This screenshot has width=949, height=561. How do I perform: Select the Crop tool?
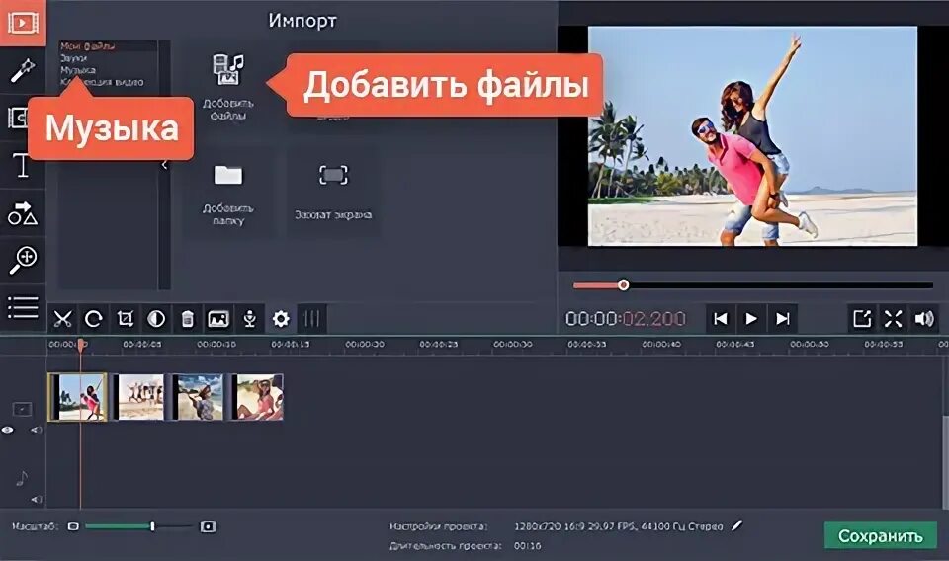point(126,319)
